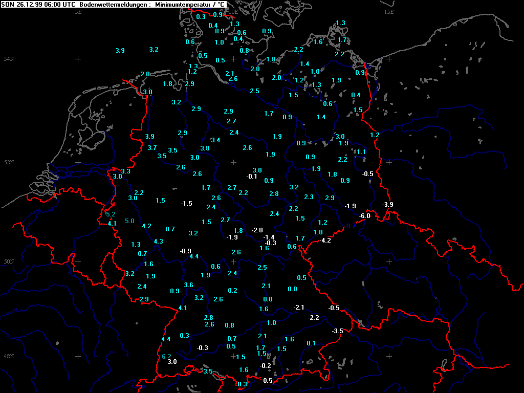
Task: Click the 54N latitude label
Action: pyautogui.click(x=8, y=59)
